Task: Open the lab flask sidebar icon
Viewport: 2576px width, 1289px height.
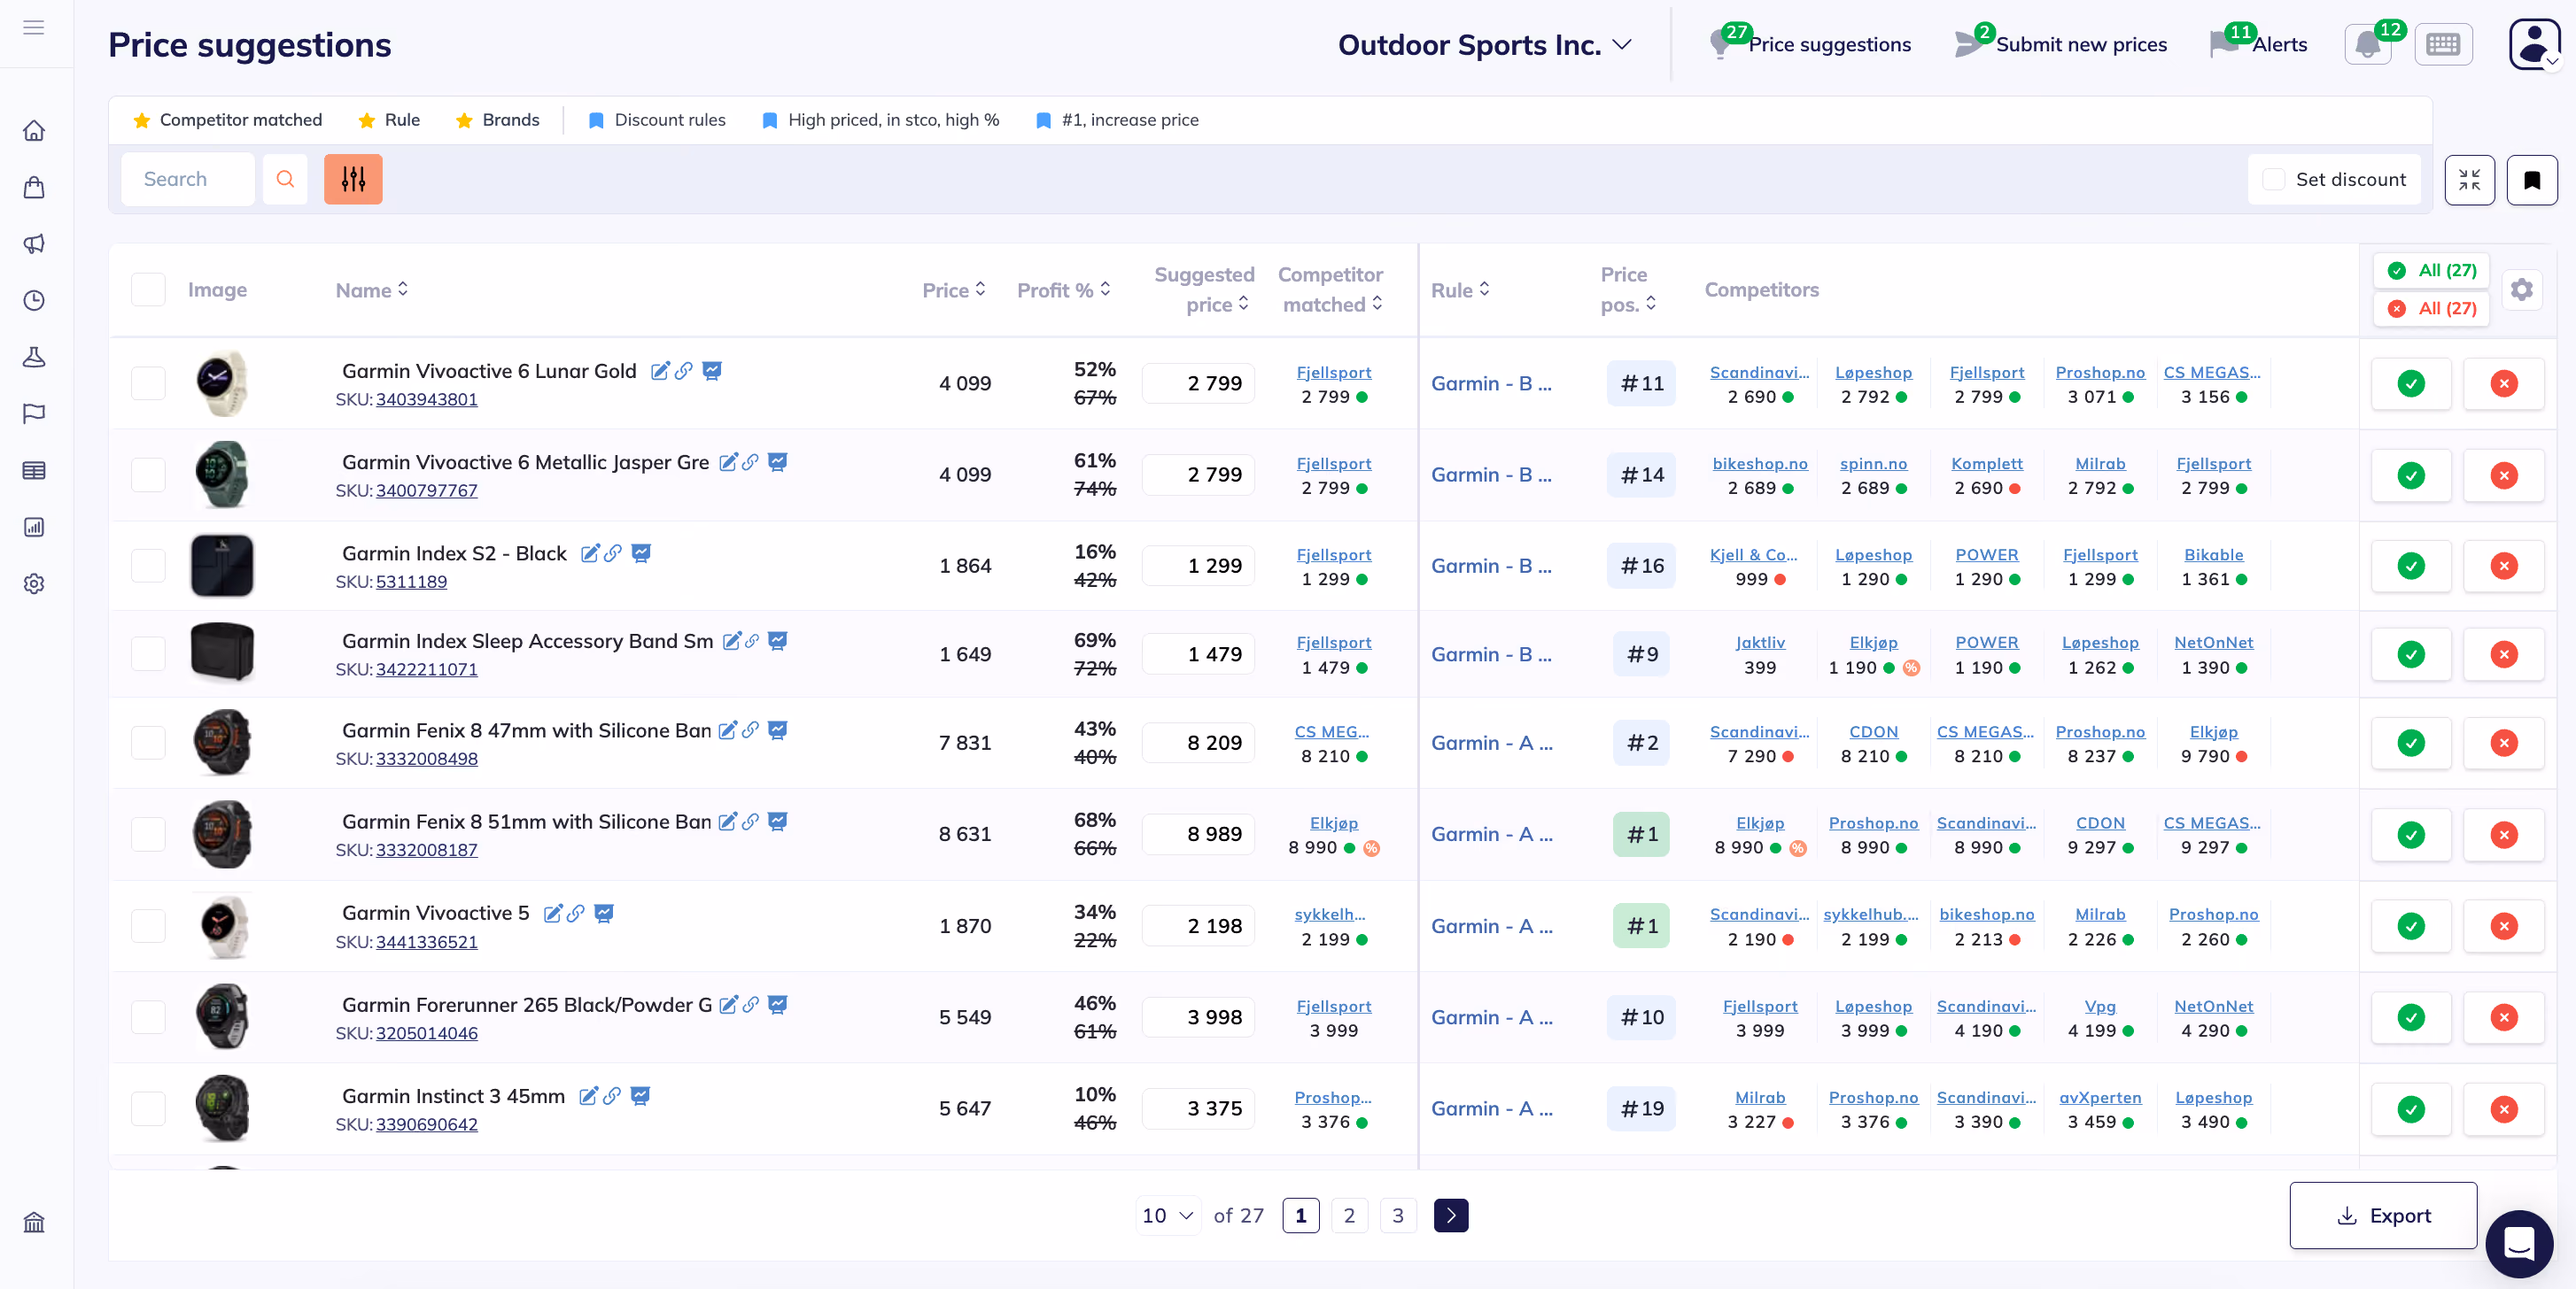Action: 34,357
